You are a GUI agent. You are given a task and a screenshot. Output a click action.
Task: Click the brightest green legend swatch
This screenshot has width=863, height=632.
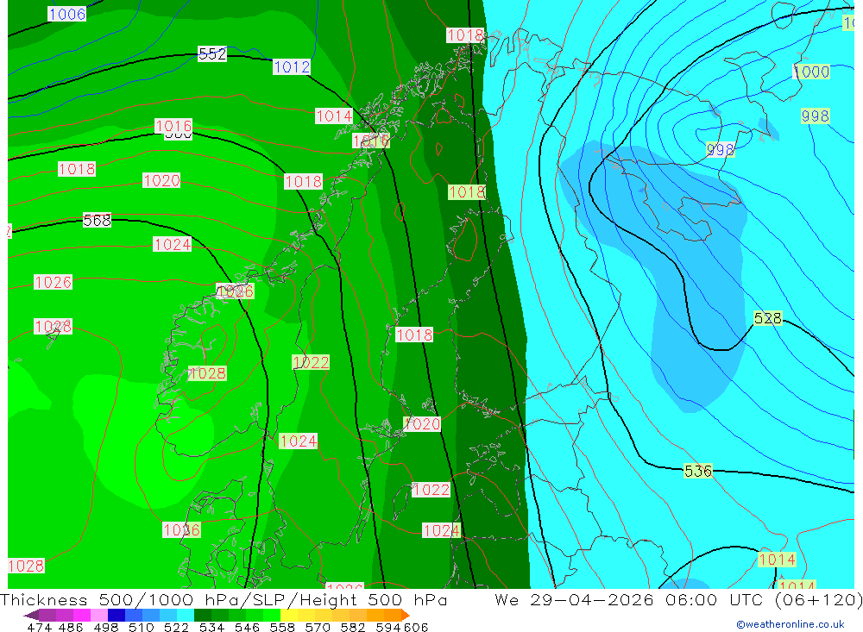tap(272, 615)
